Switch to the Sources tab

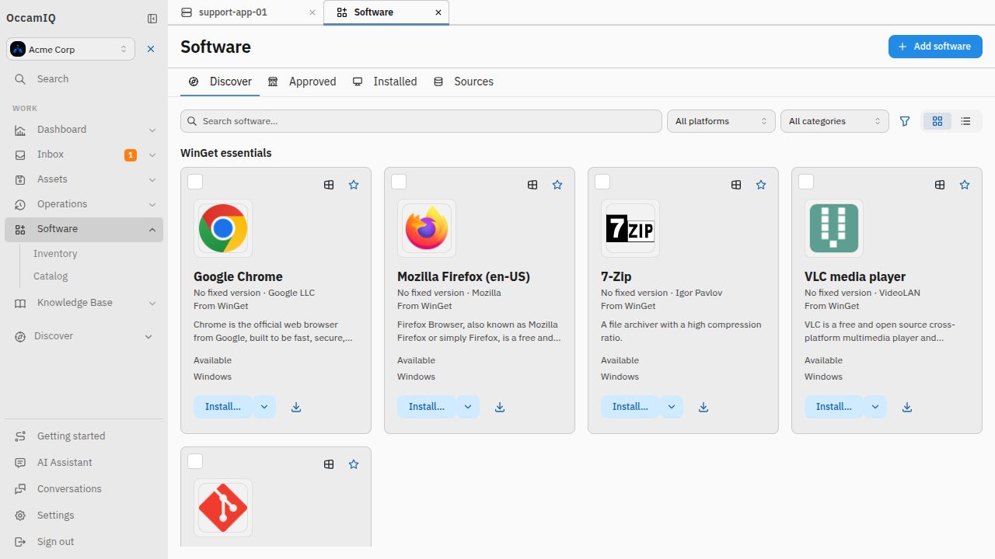pyautogui.click(x=463, y=82)
